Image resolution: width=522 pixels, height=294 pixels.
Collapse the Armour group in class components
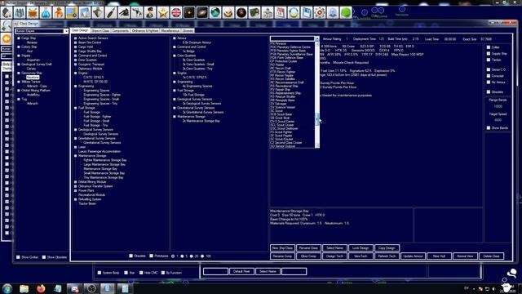175,38
